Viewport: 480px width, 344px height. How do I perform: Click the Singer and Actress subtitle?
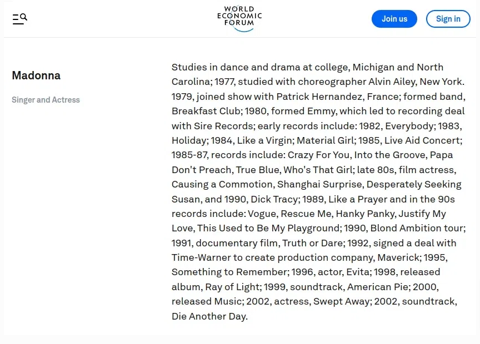pyautogui.click(x=46, y=100)
